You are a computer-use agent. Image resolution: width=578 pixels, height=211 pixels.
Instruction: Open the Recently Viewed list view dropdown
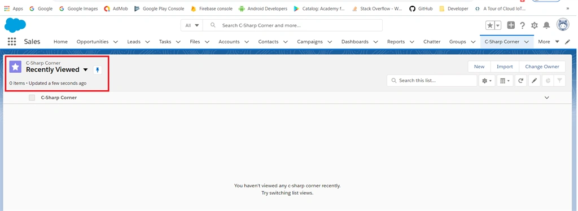click(x=86, y=69)
